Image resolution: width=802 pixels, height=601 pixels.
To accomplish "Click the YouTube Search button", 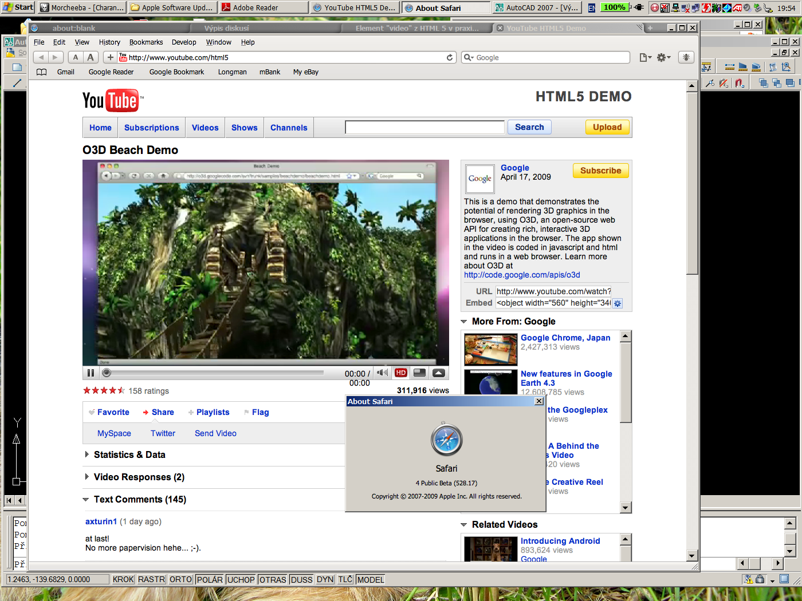I will 529,127.
